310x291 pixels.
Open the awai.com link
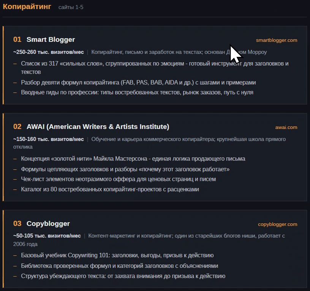click(x=286, y=127)
